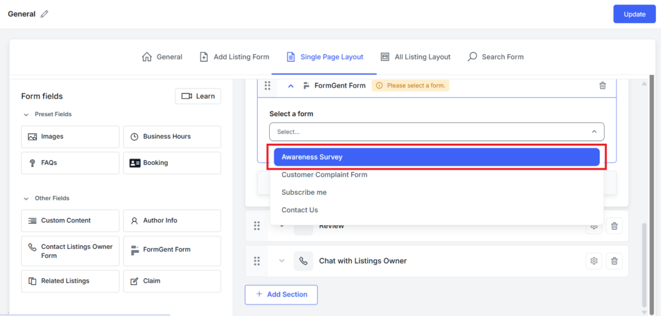Click the pencil edit icon beside General

(x=45, y=14)
